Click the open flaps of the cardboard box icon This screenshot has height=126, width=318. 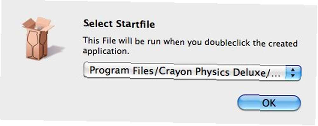pyautogui.click(x=38, y=24)
